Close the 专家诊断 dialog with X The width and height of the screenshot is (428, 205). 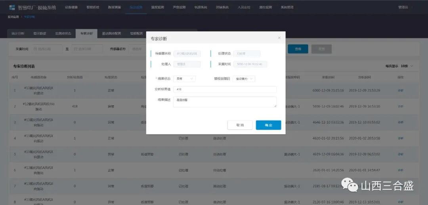[x=279, y=38]
